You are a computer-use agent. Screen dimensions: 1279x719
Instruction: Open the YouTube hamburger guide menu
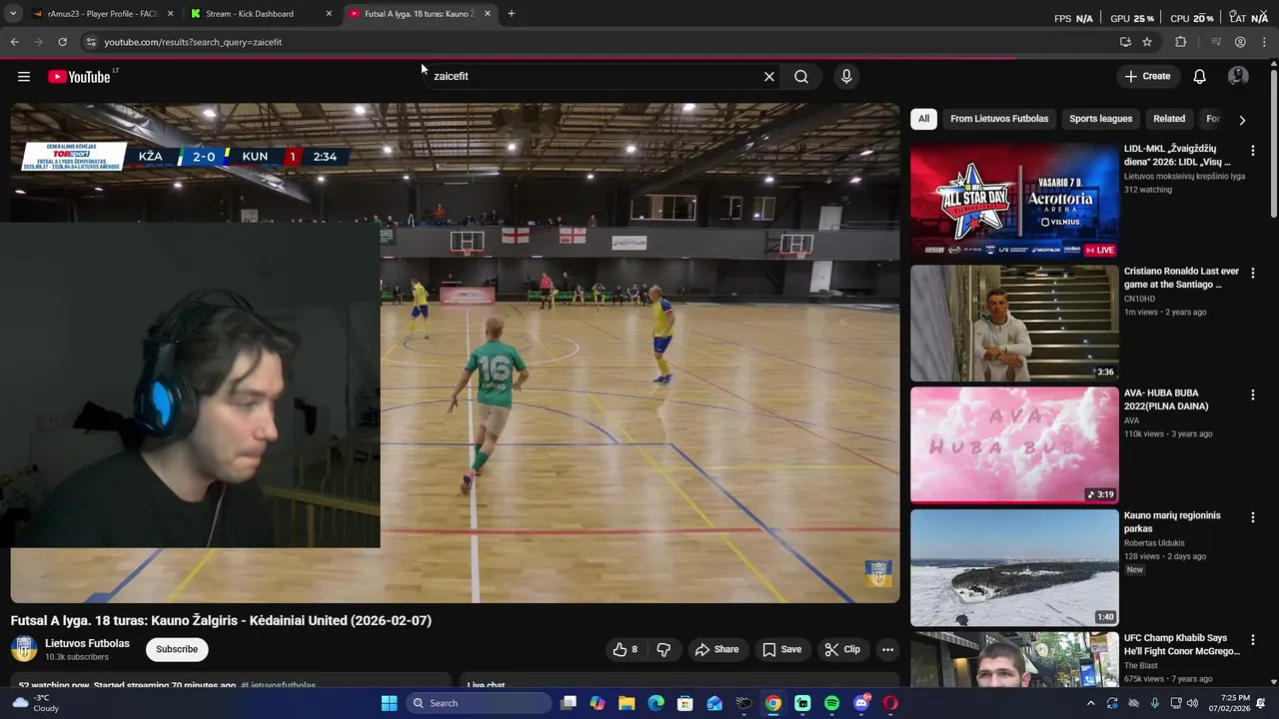pos(24,77)
